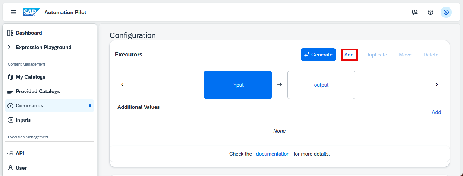Image resolution: width=463 pixels, height=176 pixels.
Task: Click the Execution Management group label
Action: pos(28,137)
